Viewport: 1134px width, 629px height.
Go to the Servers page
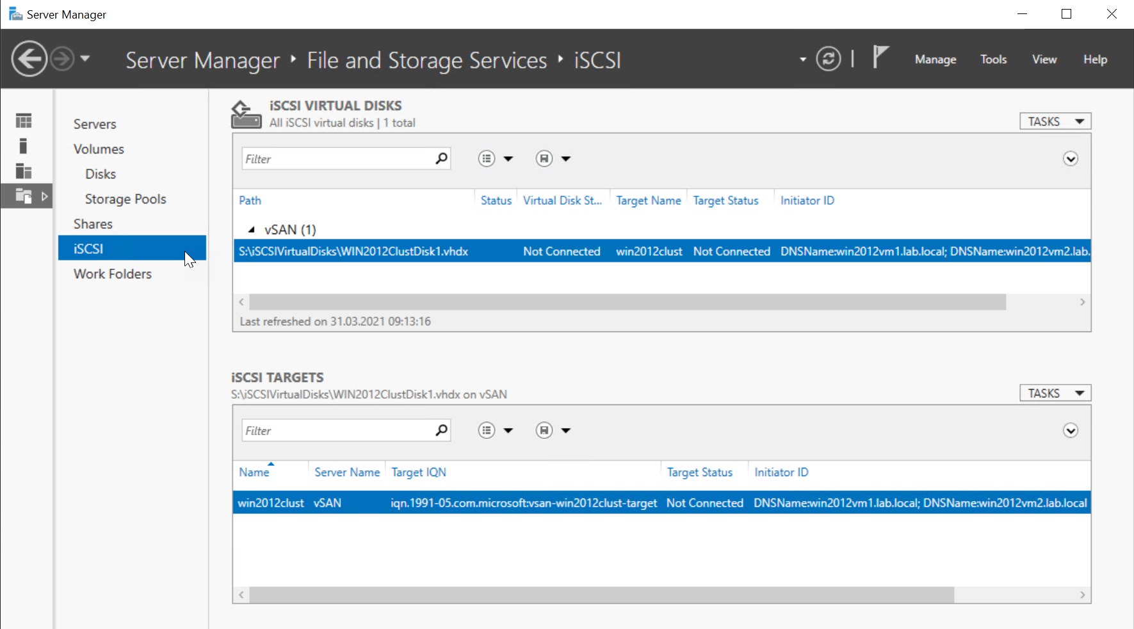(x=95, y=124)
